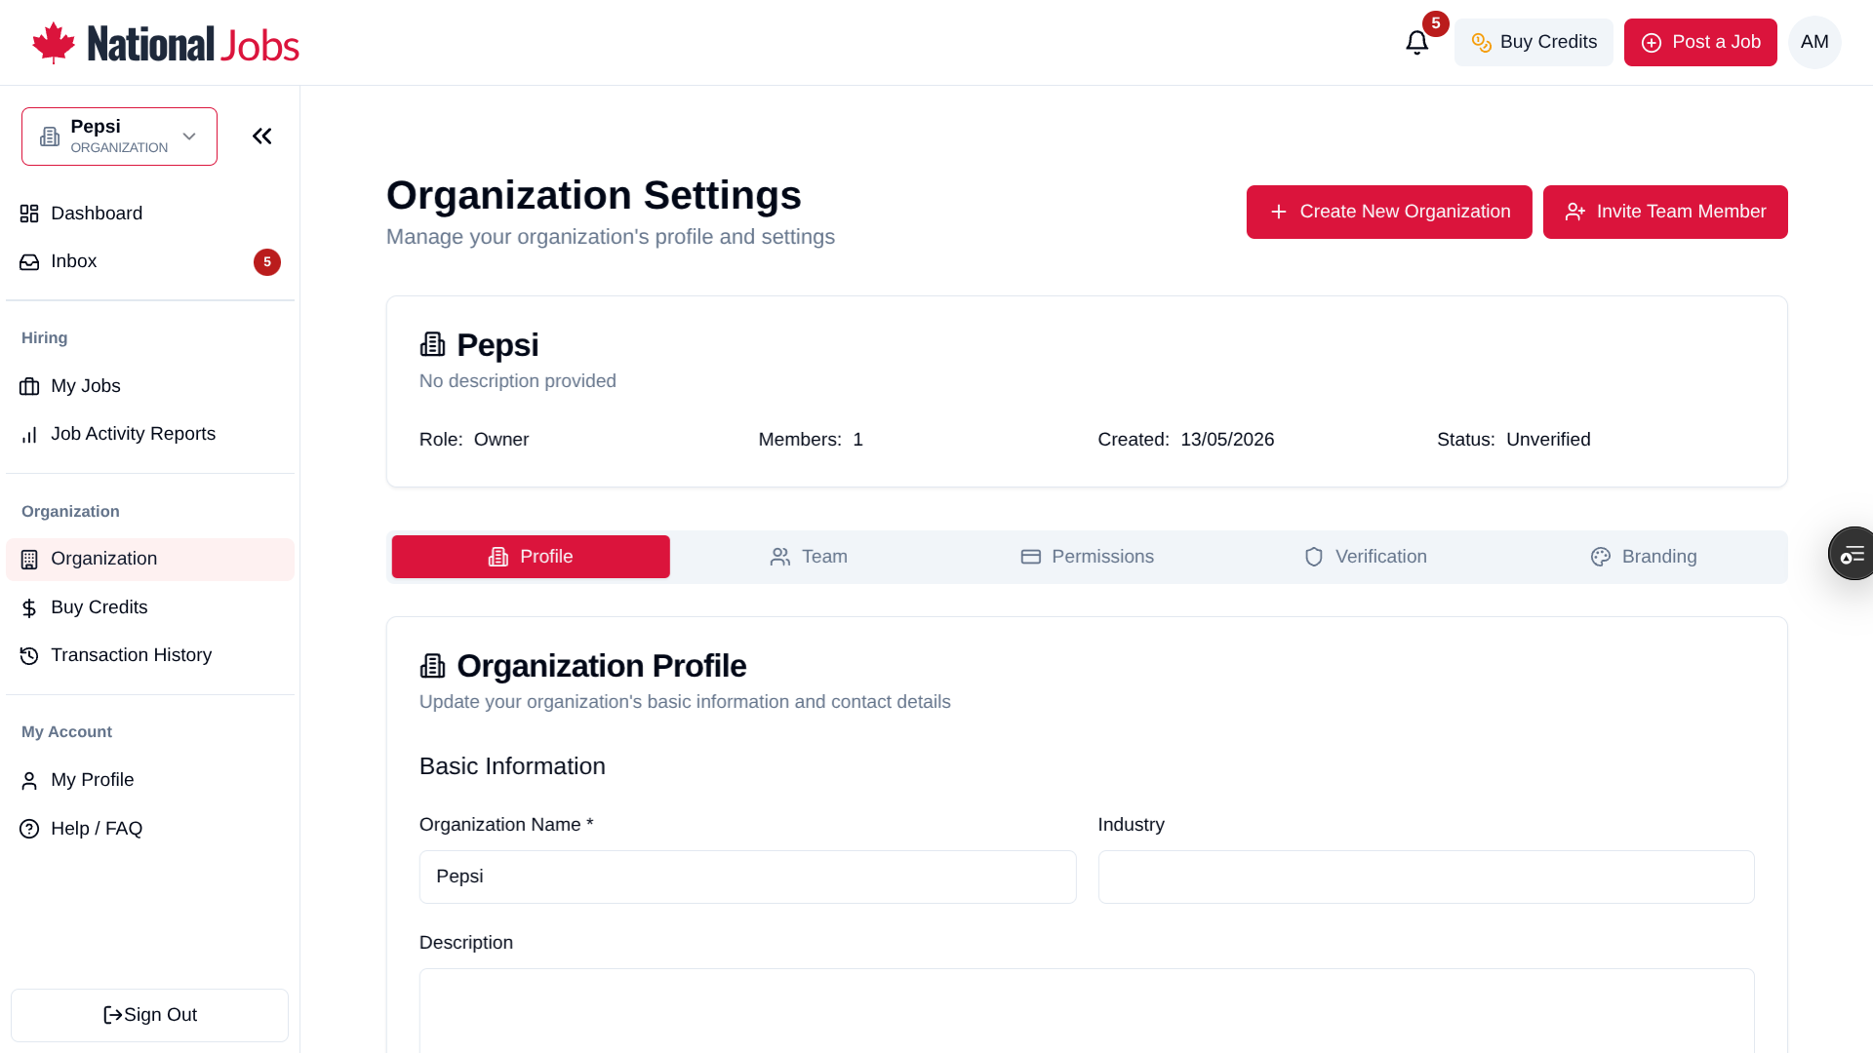Open the floating widget at right edge
The height and width of the screenshot is (1053, 1873).
pos(1852,554)
